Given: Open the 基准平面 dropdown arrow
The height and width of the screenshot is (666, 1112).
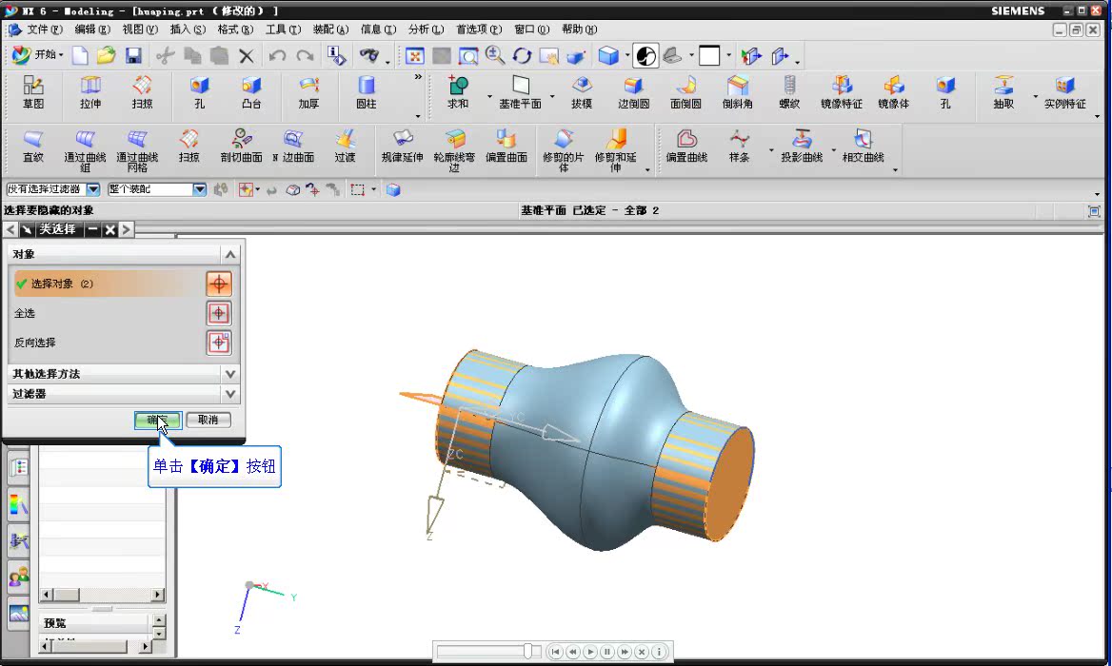Looking at the screenshot, I should (x=552, y=96).
